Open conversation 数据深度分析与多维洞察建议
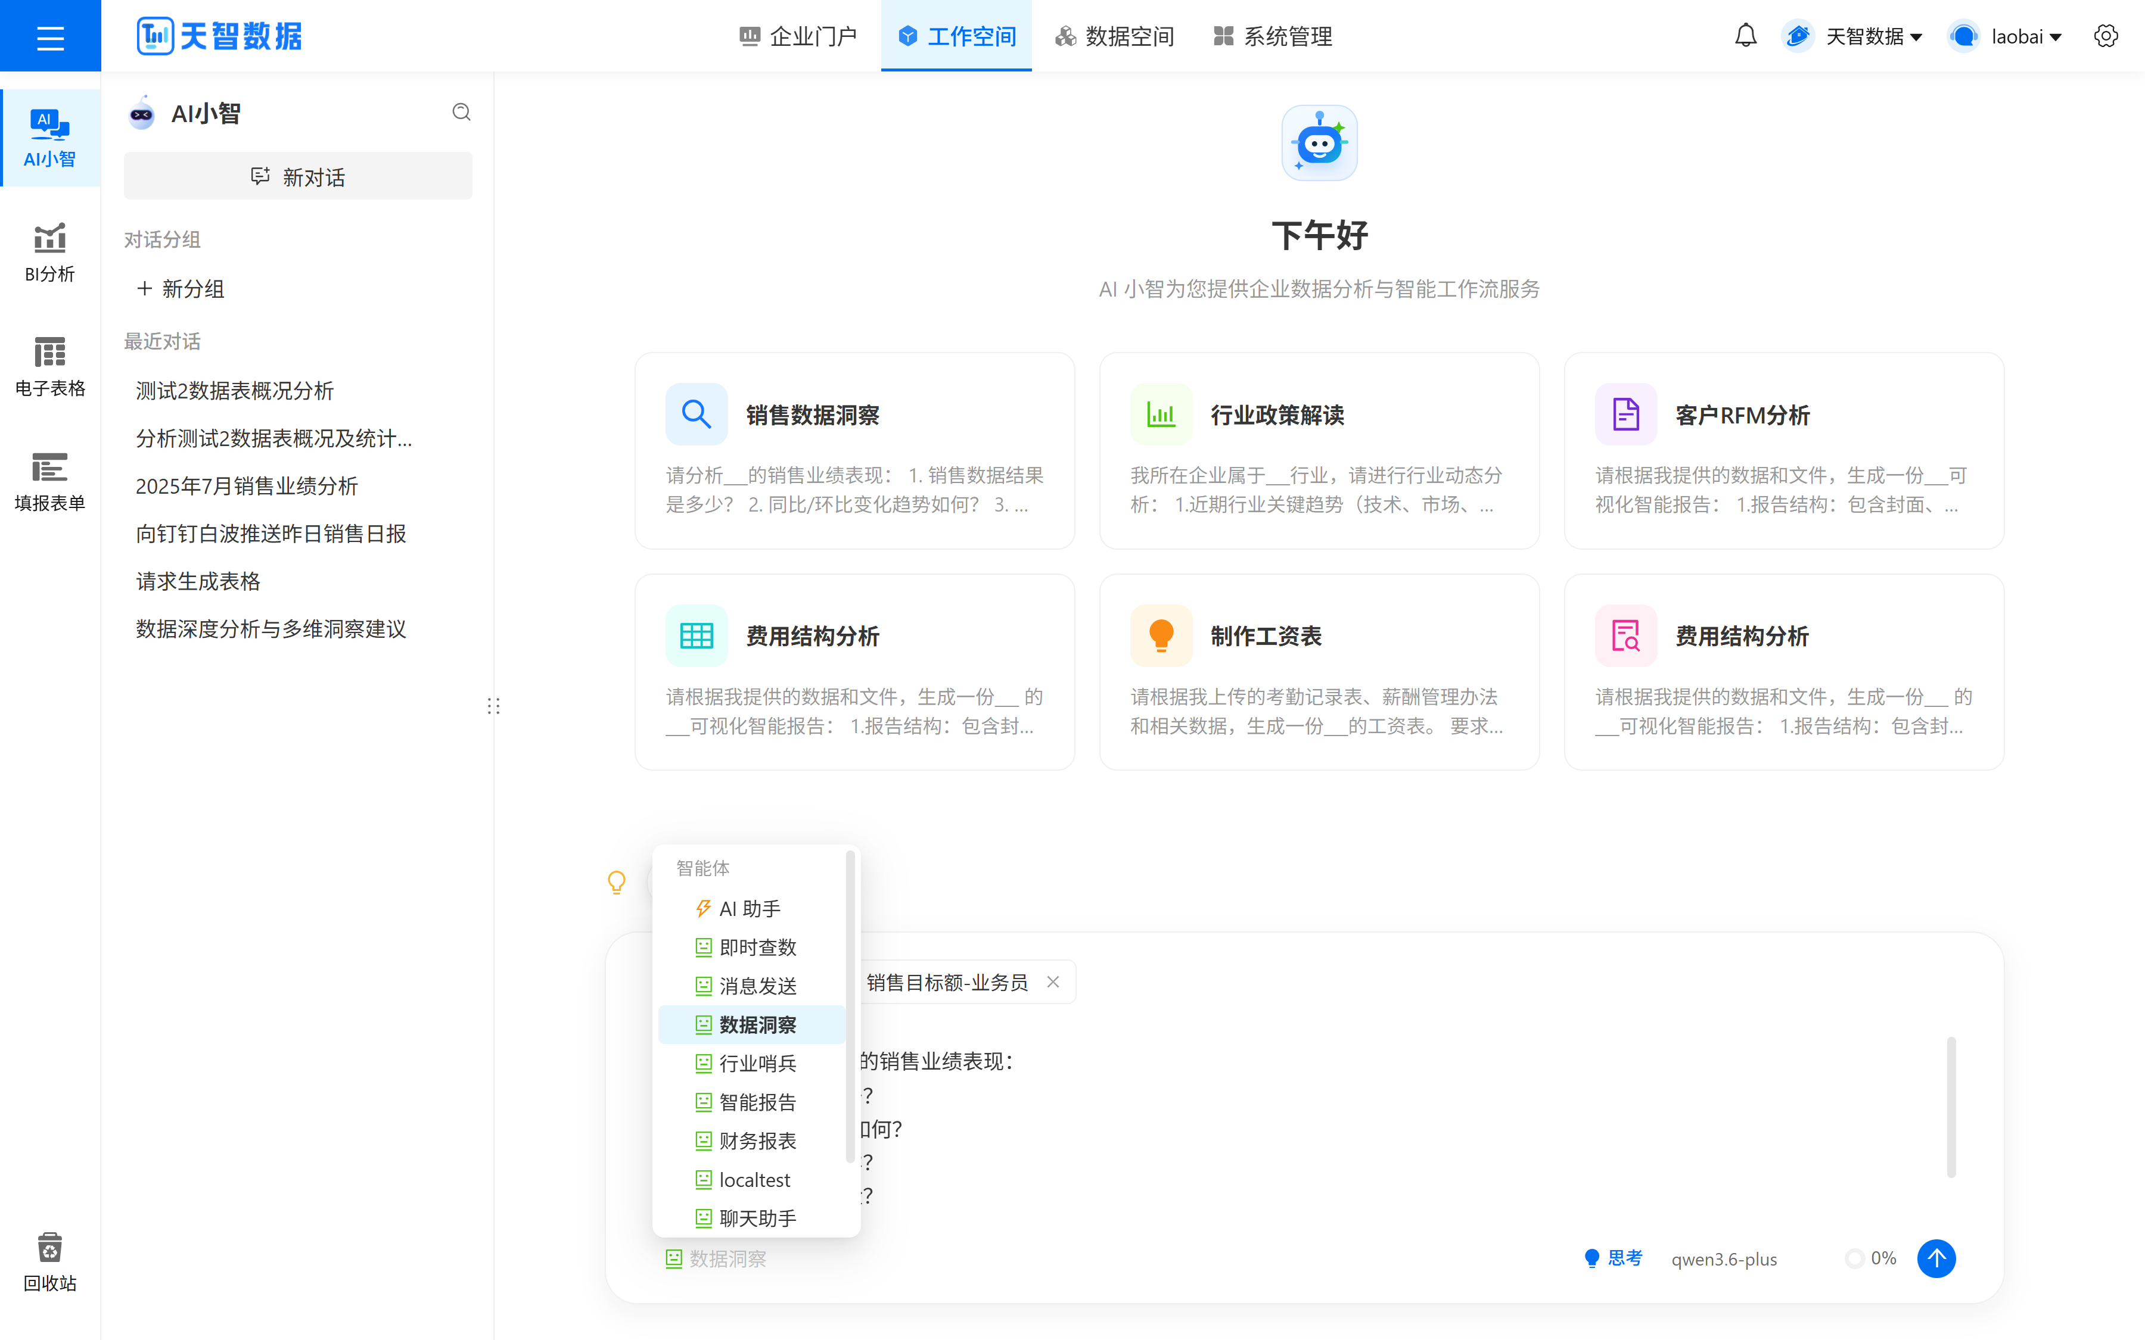2145x1340 pixels. [x=271, y=630]
